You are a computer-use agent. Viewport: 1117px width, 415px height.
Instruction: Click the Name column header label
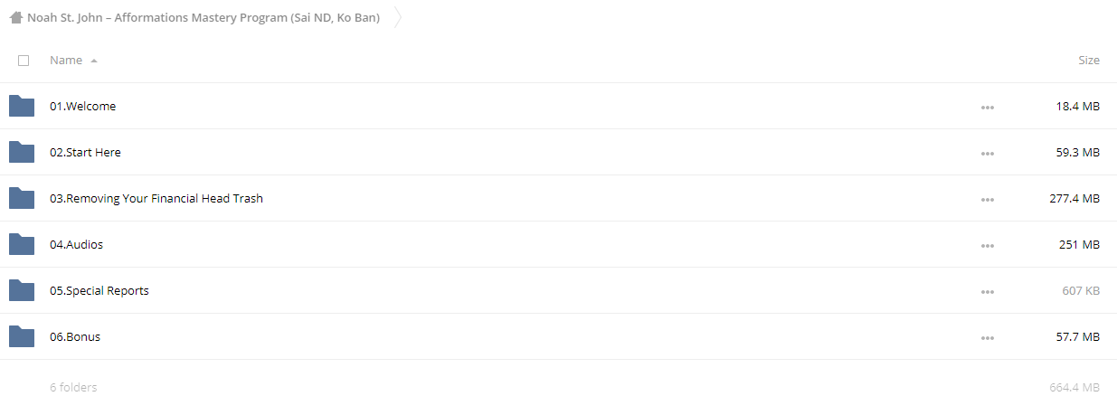pyautogui.click(x=66, y=61)
